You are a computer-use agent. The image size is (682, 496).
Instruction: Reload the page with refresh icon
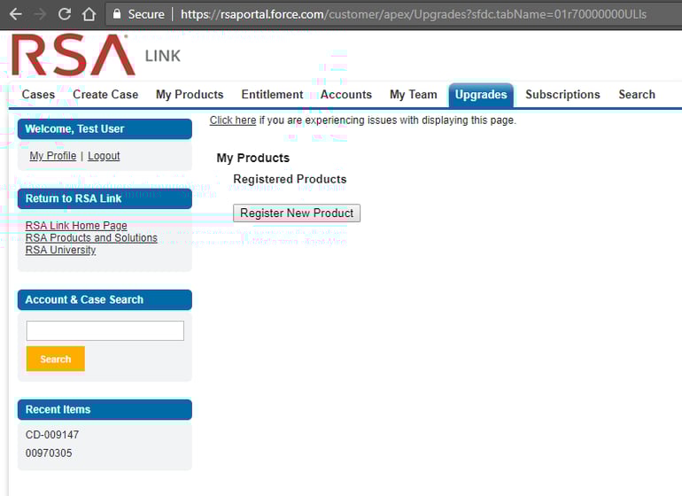(x=64, y=14)
